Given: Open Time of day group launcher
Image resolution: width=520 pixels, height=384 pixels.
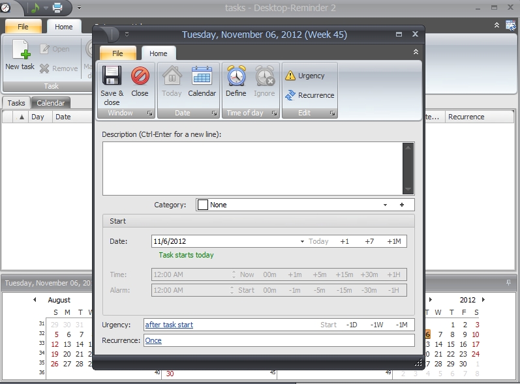Looking at the screenshot, I should [274, 113].
